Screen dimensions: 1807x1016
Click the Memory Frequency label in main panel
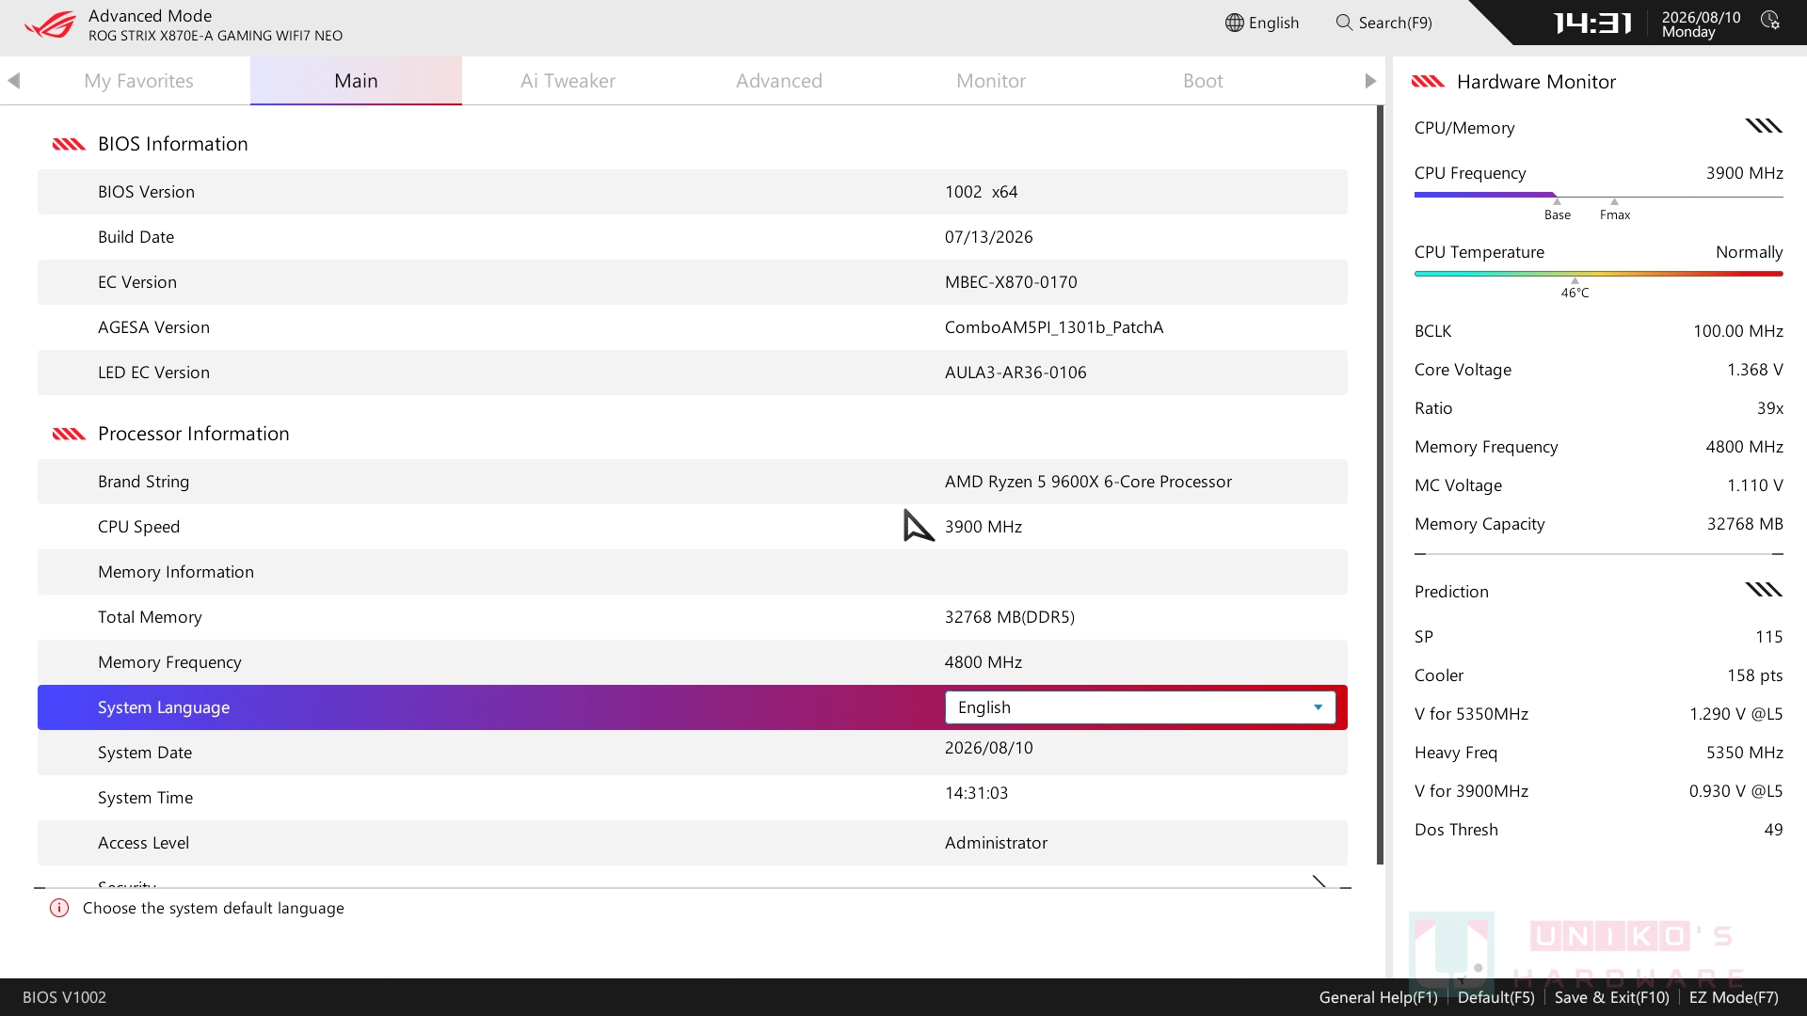tap(169, 662)
